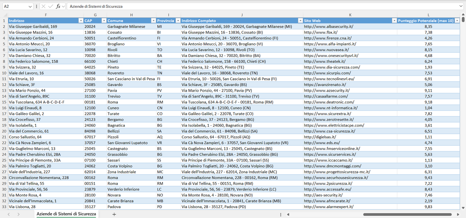Click the Enter checkmark icon in formula bar

[x=51, y=6]
